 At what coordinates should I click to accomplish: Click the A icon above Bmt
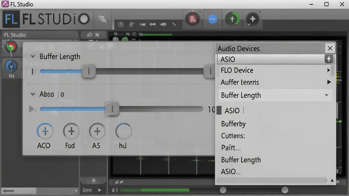(x=94, y=181)
